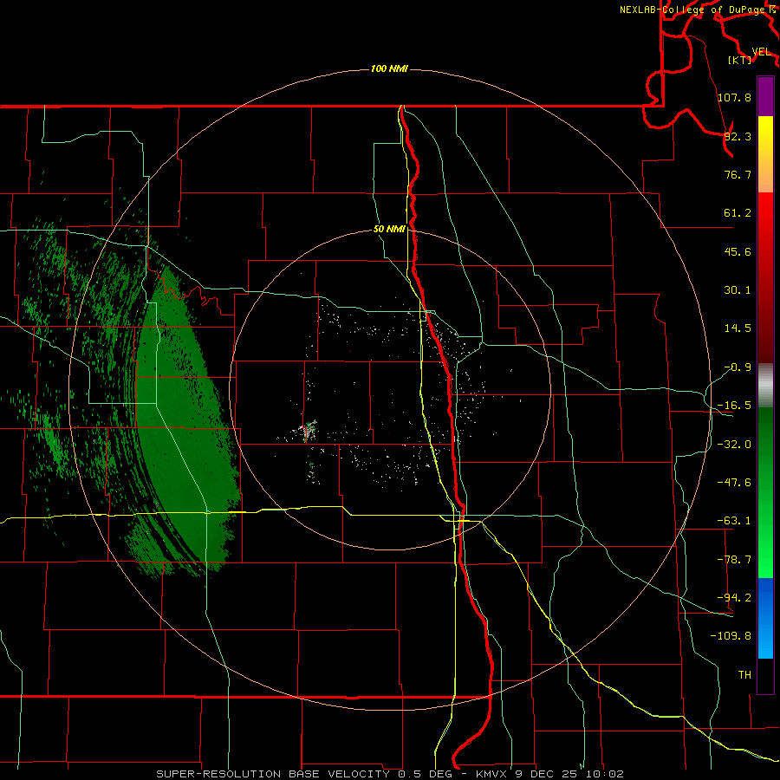Viewport: 780px width, 780px height.
Task: Click the 45.6 velocity scale value
Action: (x=738, y=251)
